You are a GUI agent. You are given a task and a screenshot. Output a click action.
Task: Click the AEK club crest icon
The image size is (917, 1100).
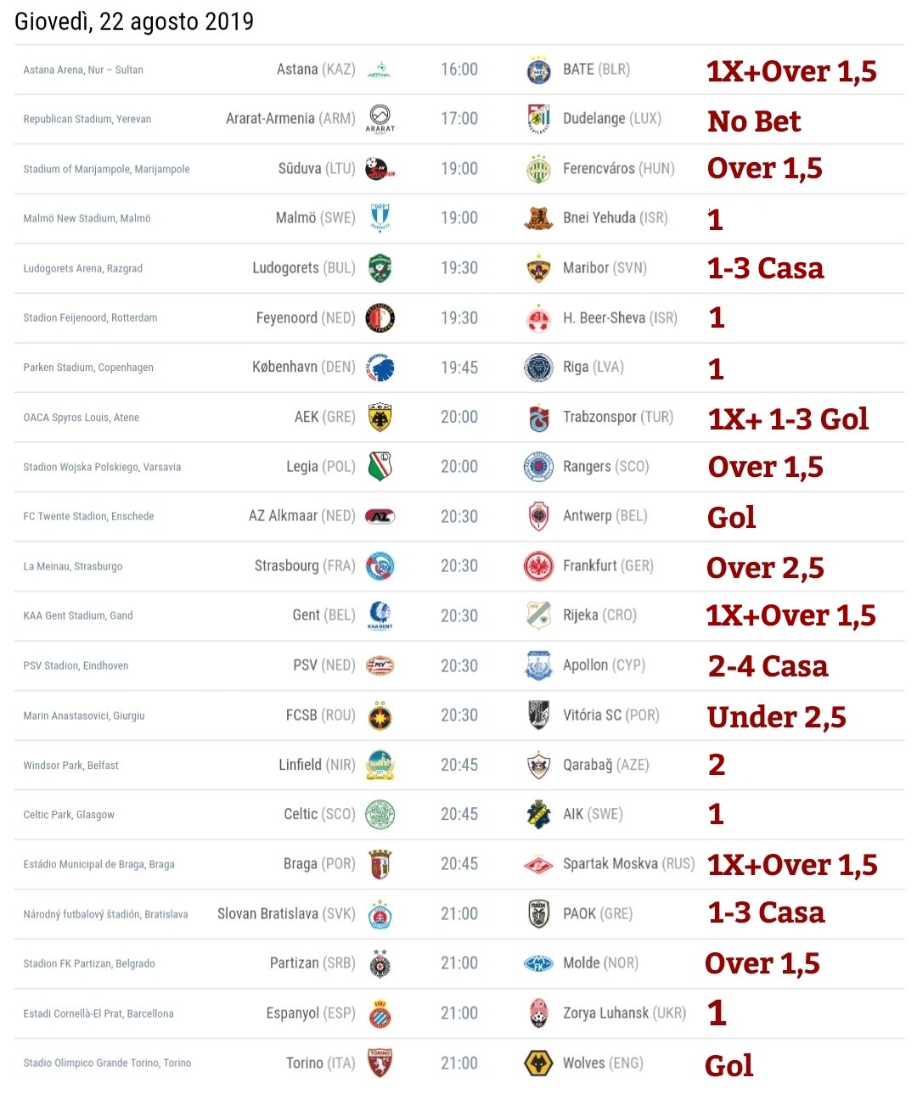pyautogui.click(x=380, y=418)
